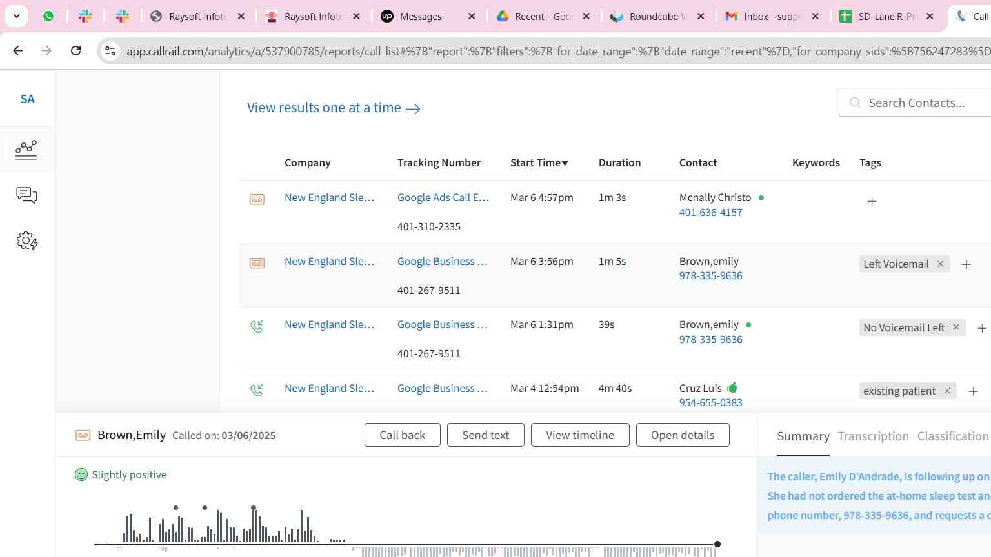Jump to third highlight marker on waveform
Viewport: 991px width, 557px height.
pos(254,508)
